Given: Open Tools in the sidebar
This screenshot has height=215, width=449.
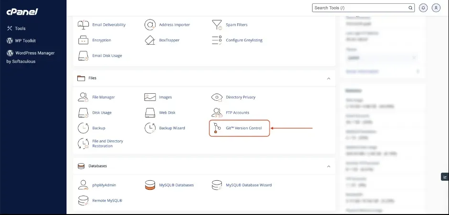Looking at the screenshot, I should coord(16,28).
